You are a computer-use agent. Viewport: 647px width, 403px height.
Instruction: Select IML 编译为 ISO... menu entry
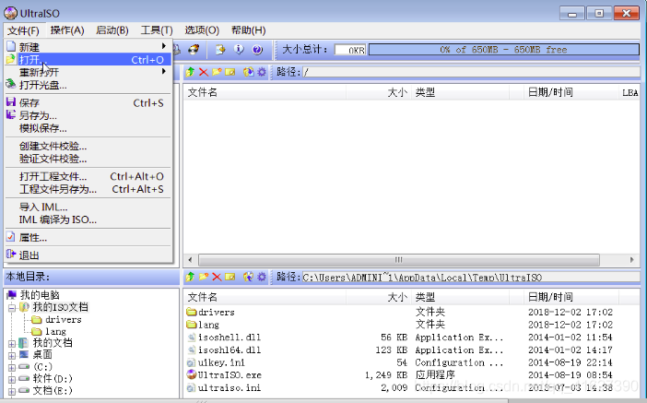tap(88, 220)
